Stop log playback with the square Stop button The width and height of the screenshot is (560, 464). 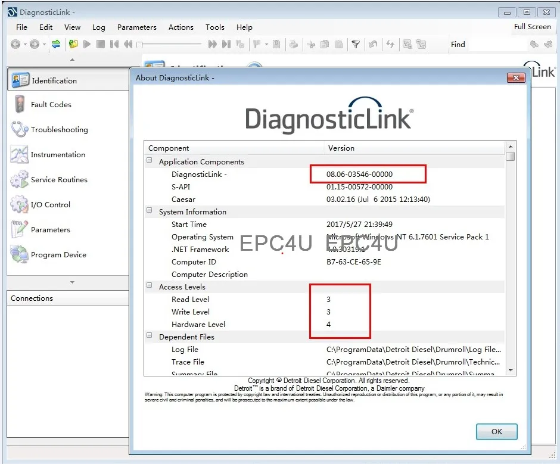click(x=101, y=44)
